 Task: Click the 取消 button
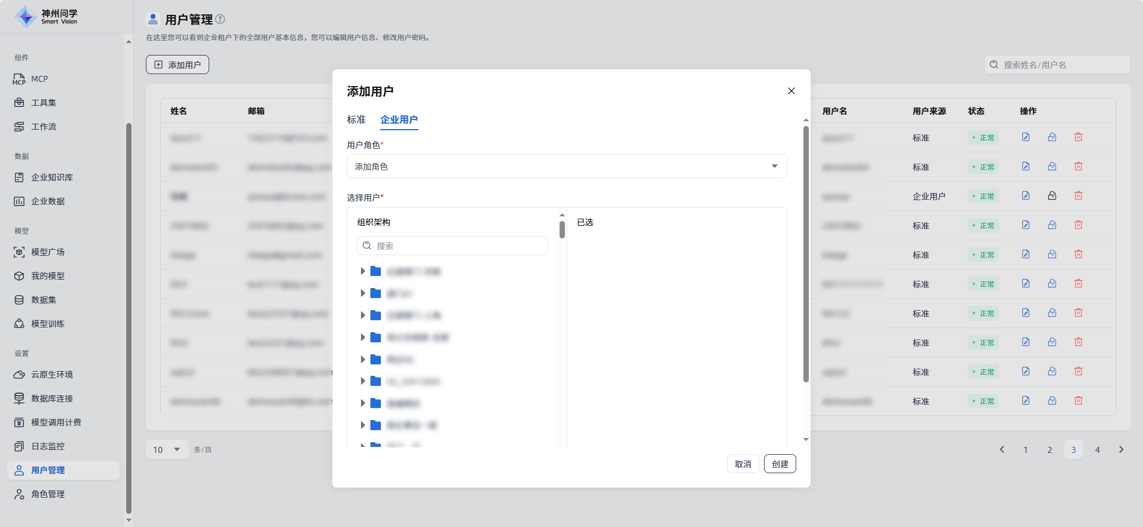pyautogui.click(x=742, y=464)
